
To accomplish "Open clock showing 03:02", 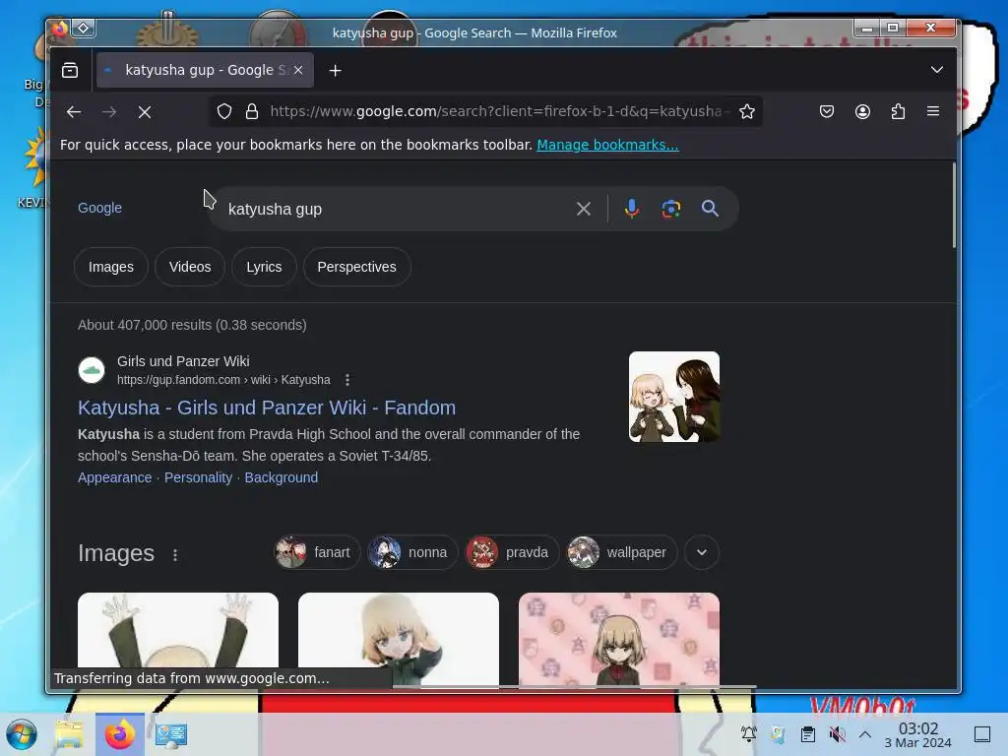I will click(x=918, y=734).
